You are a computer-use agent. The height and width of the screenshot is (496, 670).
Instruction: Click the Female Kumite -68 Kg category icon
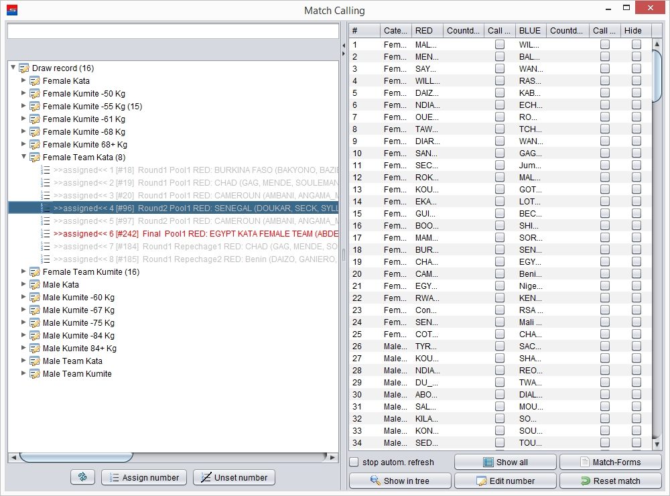click(x=35, y=131)
